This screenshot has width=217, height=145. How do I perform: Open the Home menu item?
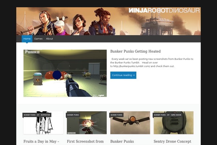click(x=27, y=39)
